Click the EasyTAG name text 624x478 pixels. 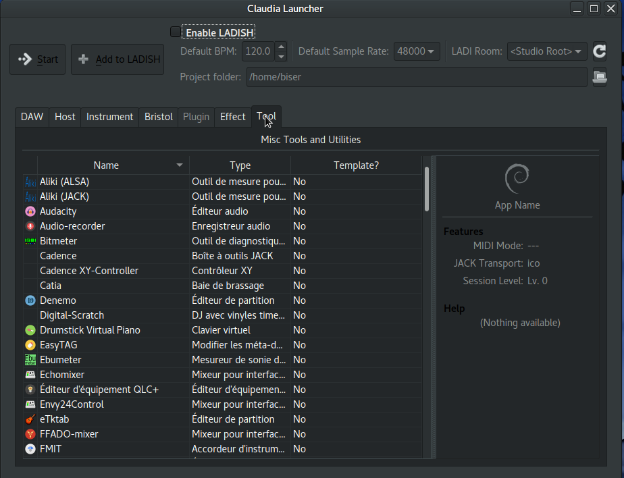59,345
